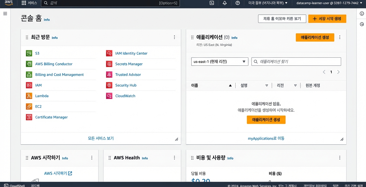Open the region selector 미국 동부 dropdown
This screenshot has height=187, width=366.
pyautogui.click(x=268, y=3)
